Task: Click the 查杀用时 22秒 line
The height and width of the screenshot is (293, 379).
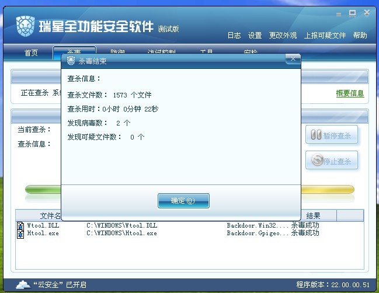Action: pos(113,109)
